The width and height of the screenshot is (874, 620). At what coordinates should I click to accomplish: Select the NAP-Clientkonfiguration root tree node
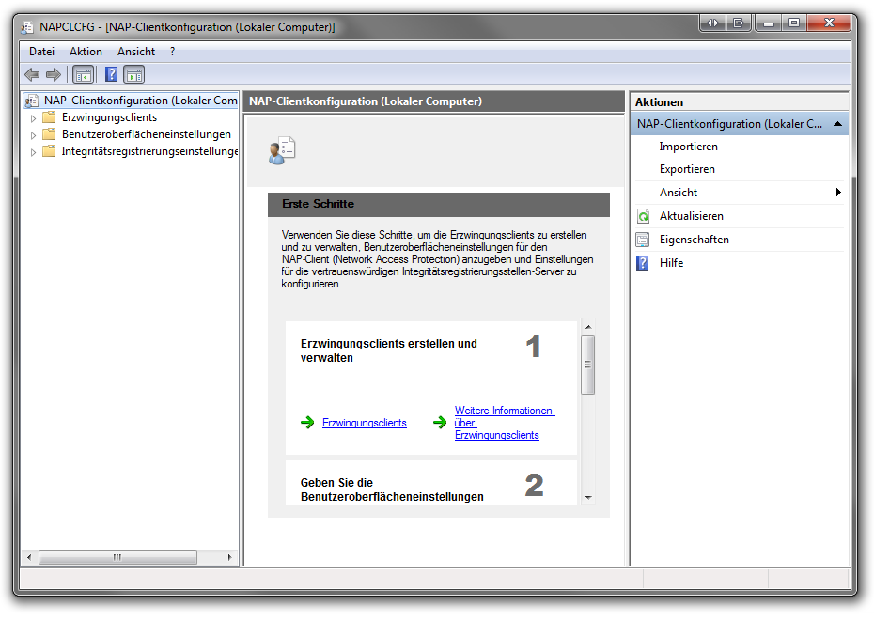point(139,101)
